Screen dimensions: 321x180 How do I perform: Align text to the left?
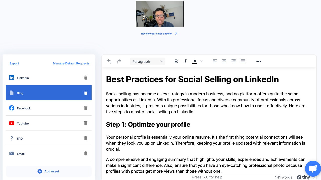point(215,61)
